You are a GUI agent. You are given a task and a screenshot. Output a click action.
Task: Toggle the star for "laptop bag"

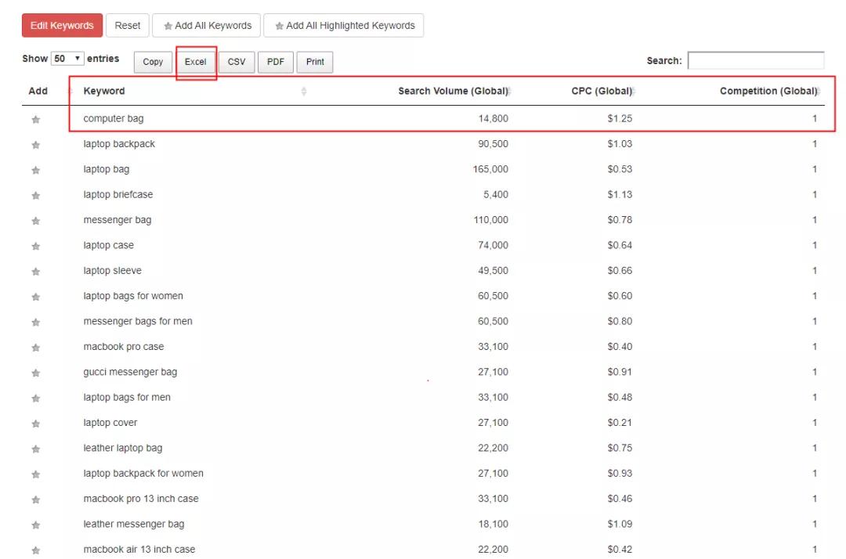(x=35, y=168)
